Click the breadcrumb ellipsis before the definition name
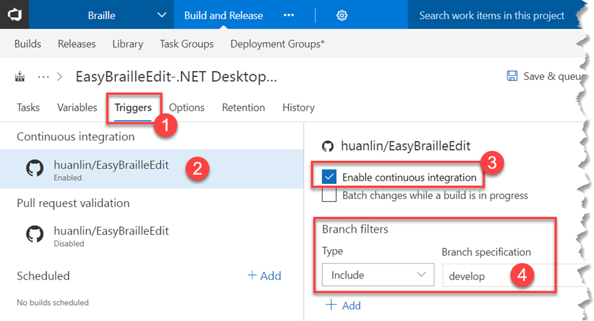The width and height of the screenshot is (594, 321). click(x=44, y=76)
